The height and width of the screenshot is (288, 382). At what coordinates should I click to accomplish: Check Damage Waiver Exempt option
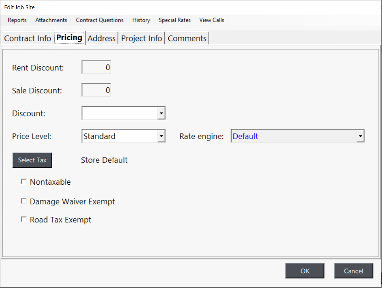pos(24,201)
